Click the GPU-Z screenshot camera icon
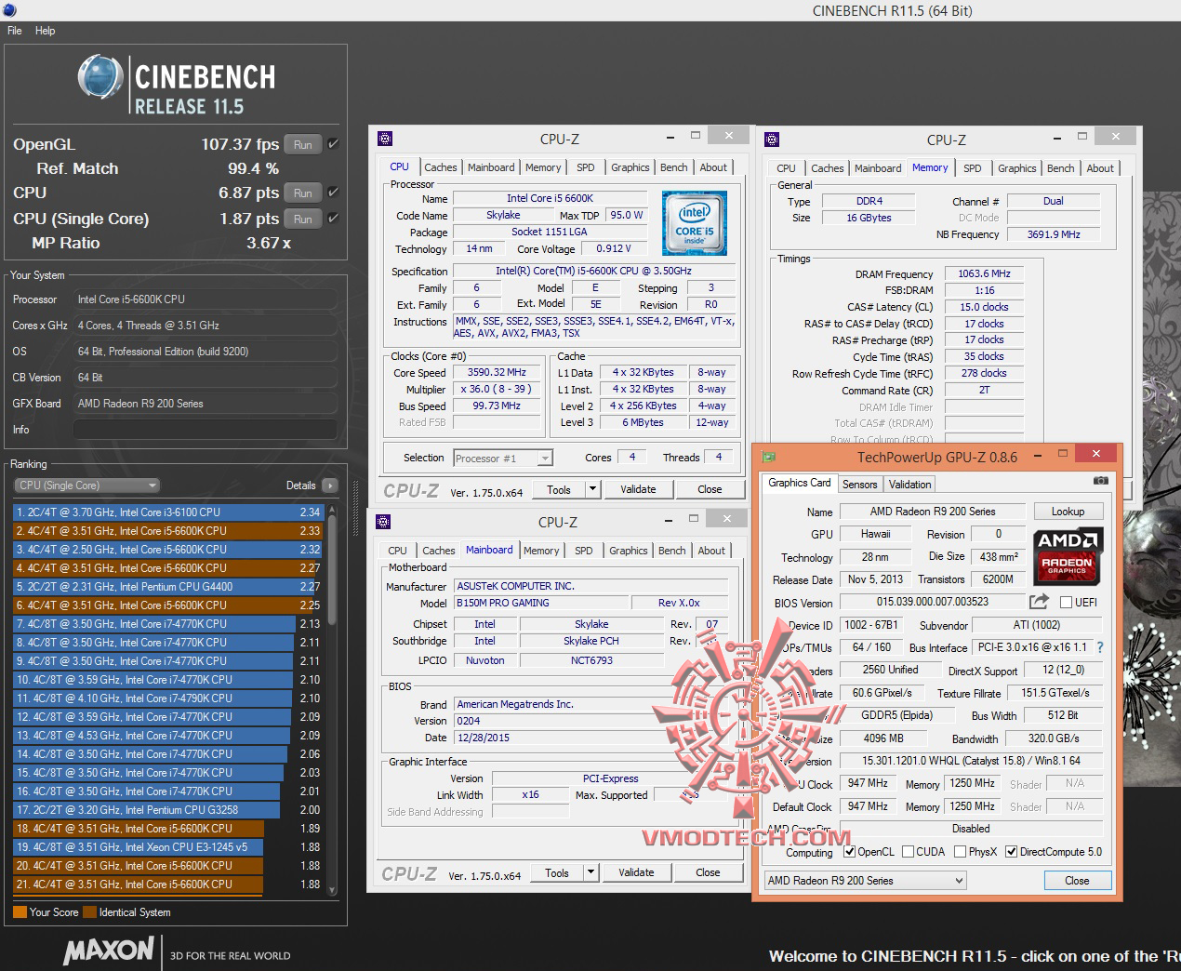The height and width of the screenshot is (971, 1181). pyautogui.click(x=1101, y=481)
